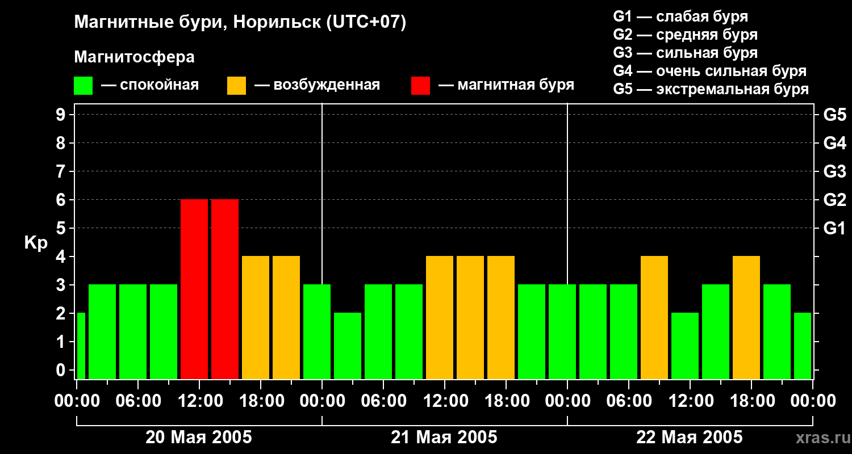
Task: Select the 'G1 — слабая буря' legend line
Action: [x=680, y=16]
